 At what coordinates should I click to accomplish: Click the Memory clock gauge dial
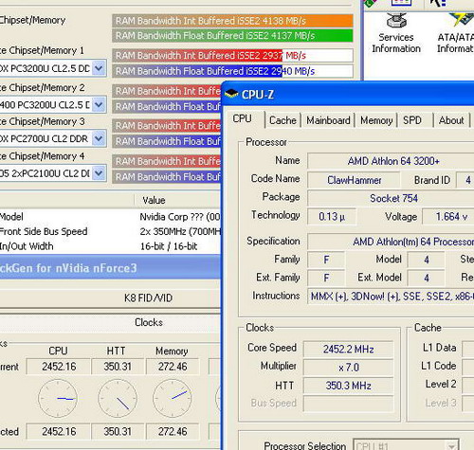tap(173, 399)
